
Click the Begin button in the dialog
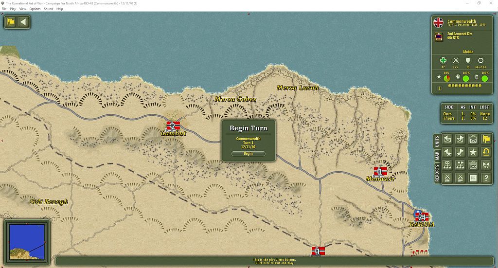[x=248, y=153]
